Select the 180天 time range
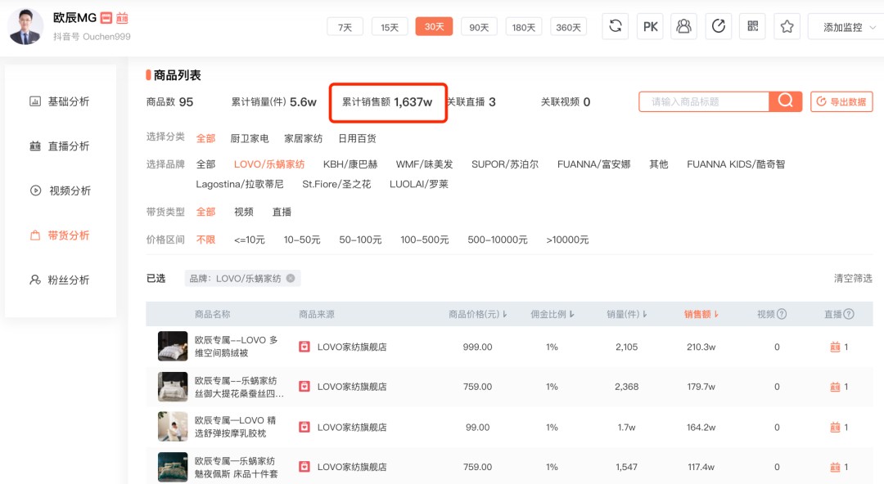This screenshot has width=884, height=484. [x=523, y=27]
